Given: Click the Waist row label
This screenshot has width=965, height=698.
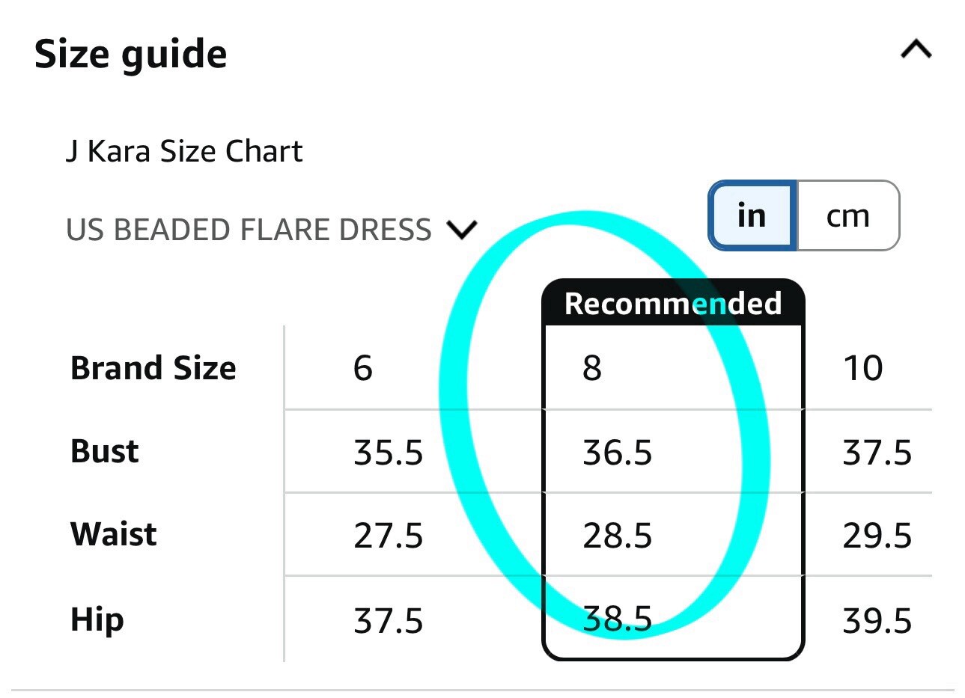Looking at the screenshot, I should (114, 535).
